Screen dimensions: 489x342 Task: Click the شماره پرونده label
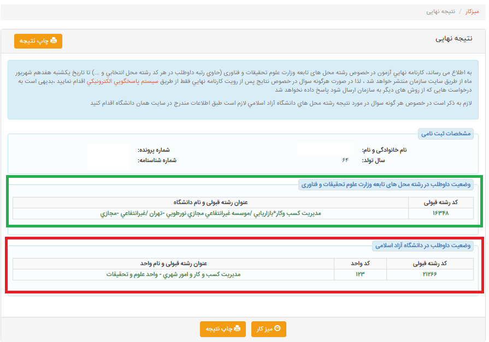154,150
